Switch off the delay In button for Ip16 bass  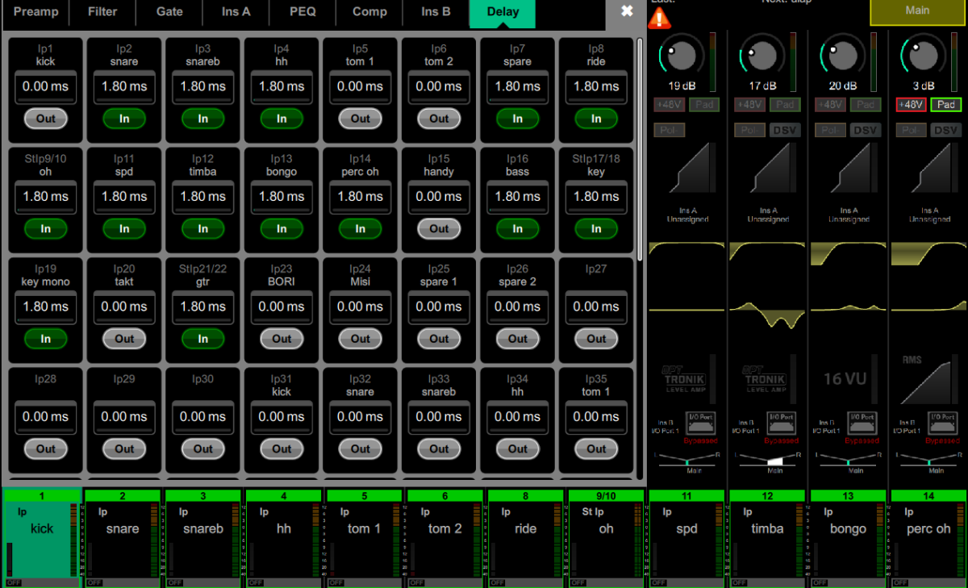517,229
